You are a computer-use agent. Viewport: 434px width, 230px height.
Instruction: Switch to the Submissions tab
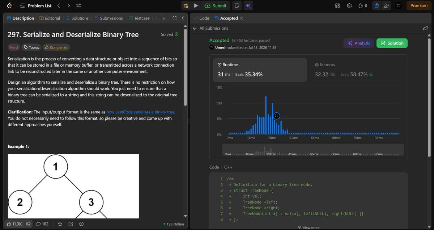pos(109,18)
